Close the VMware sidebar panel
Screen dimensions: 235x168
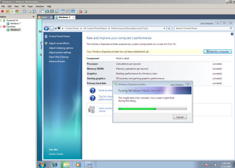point(34,17)
